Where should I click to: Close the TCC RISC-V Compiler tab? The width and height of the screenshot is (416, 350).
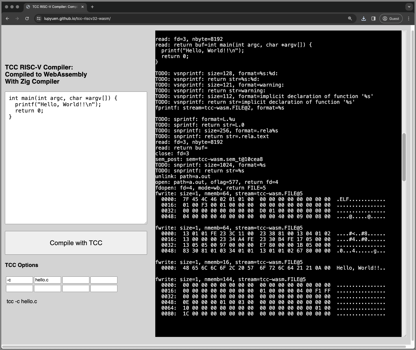click(x=83, y=7)
